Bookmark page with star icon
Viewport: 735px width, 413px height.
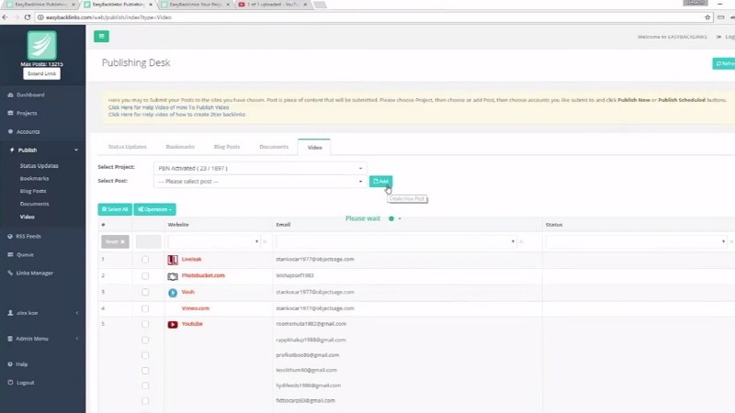pos(707,17)
